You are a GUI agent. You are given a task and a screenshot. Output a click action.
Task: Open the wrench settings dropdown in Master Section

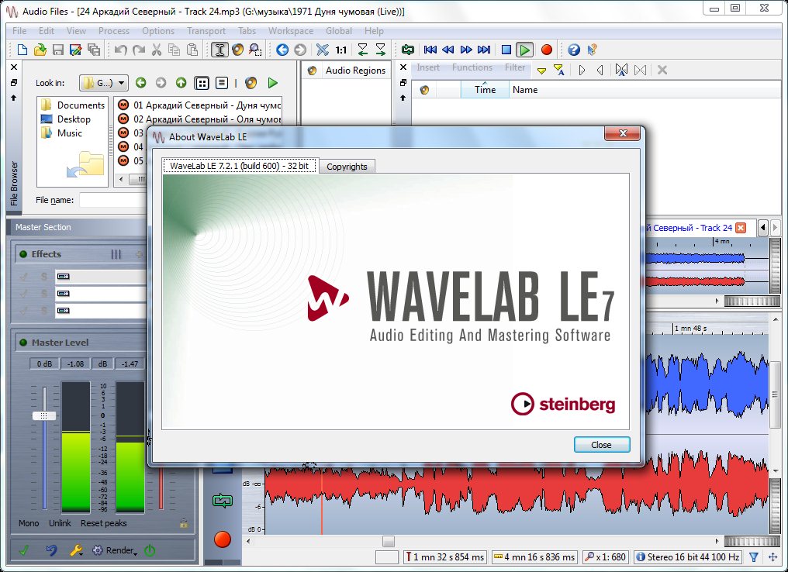tap(77, 550)
